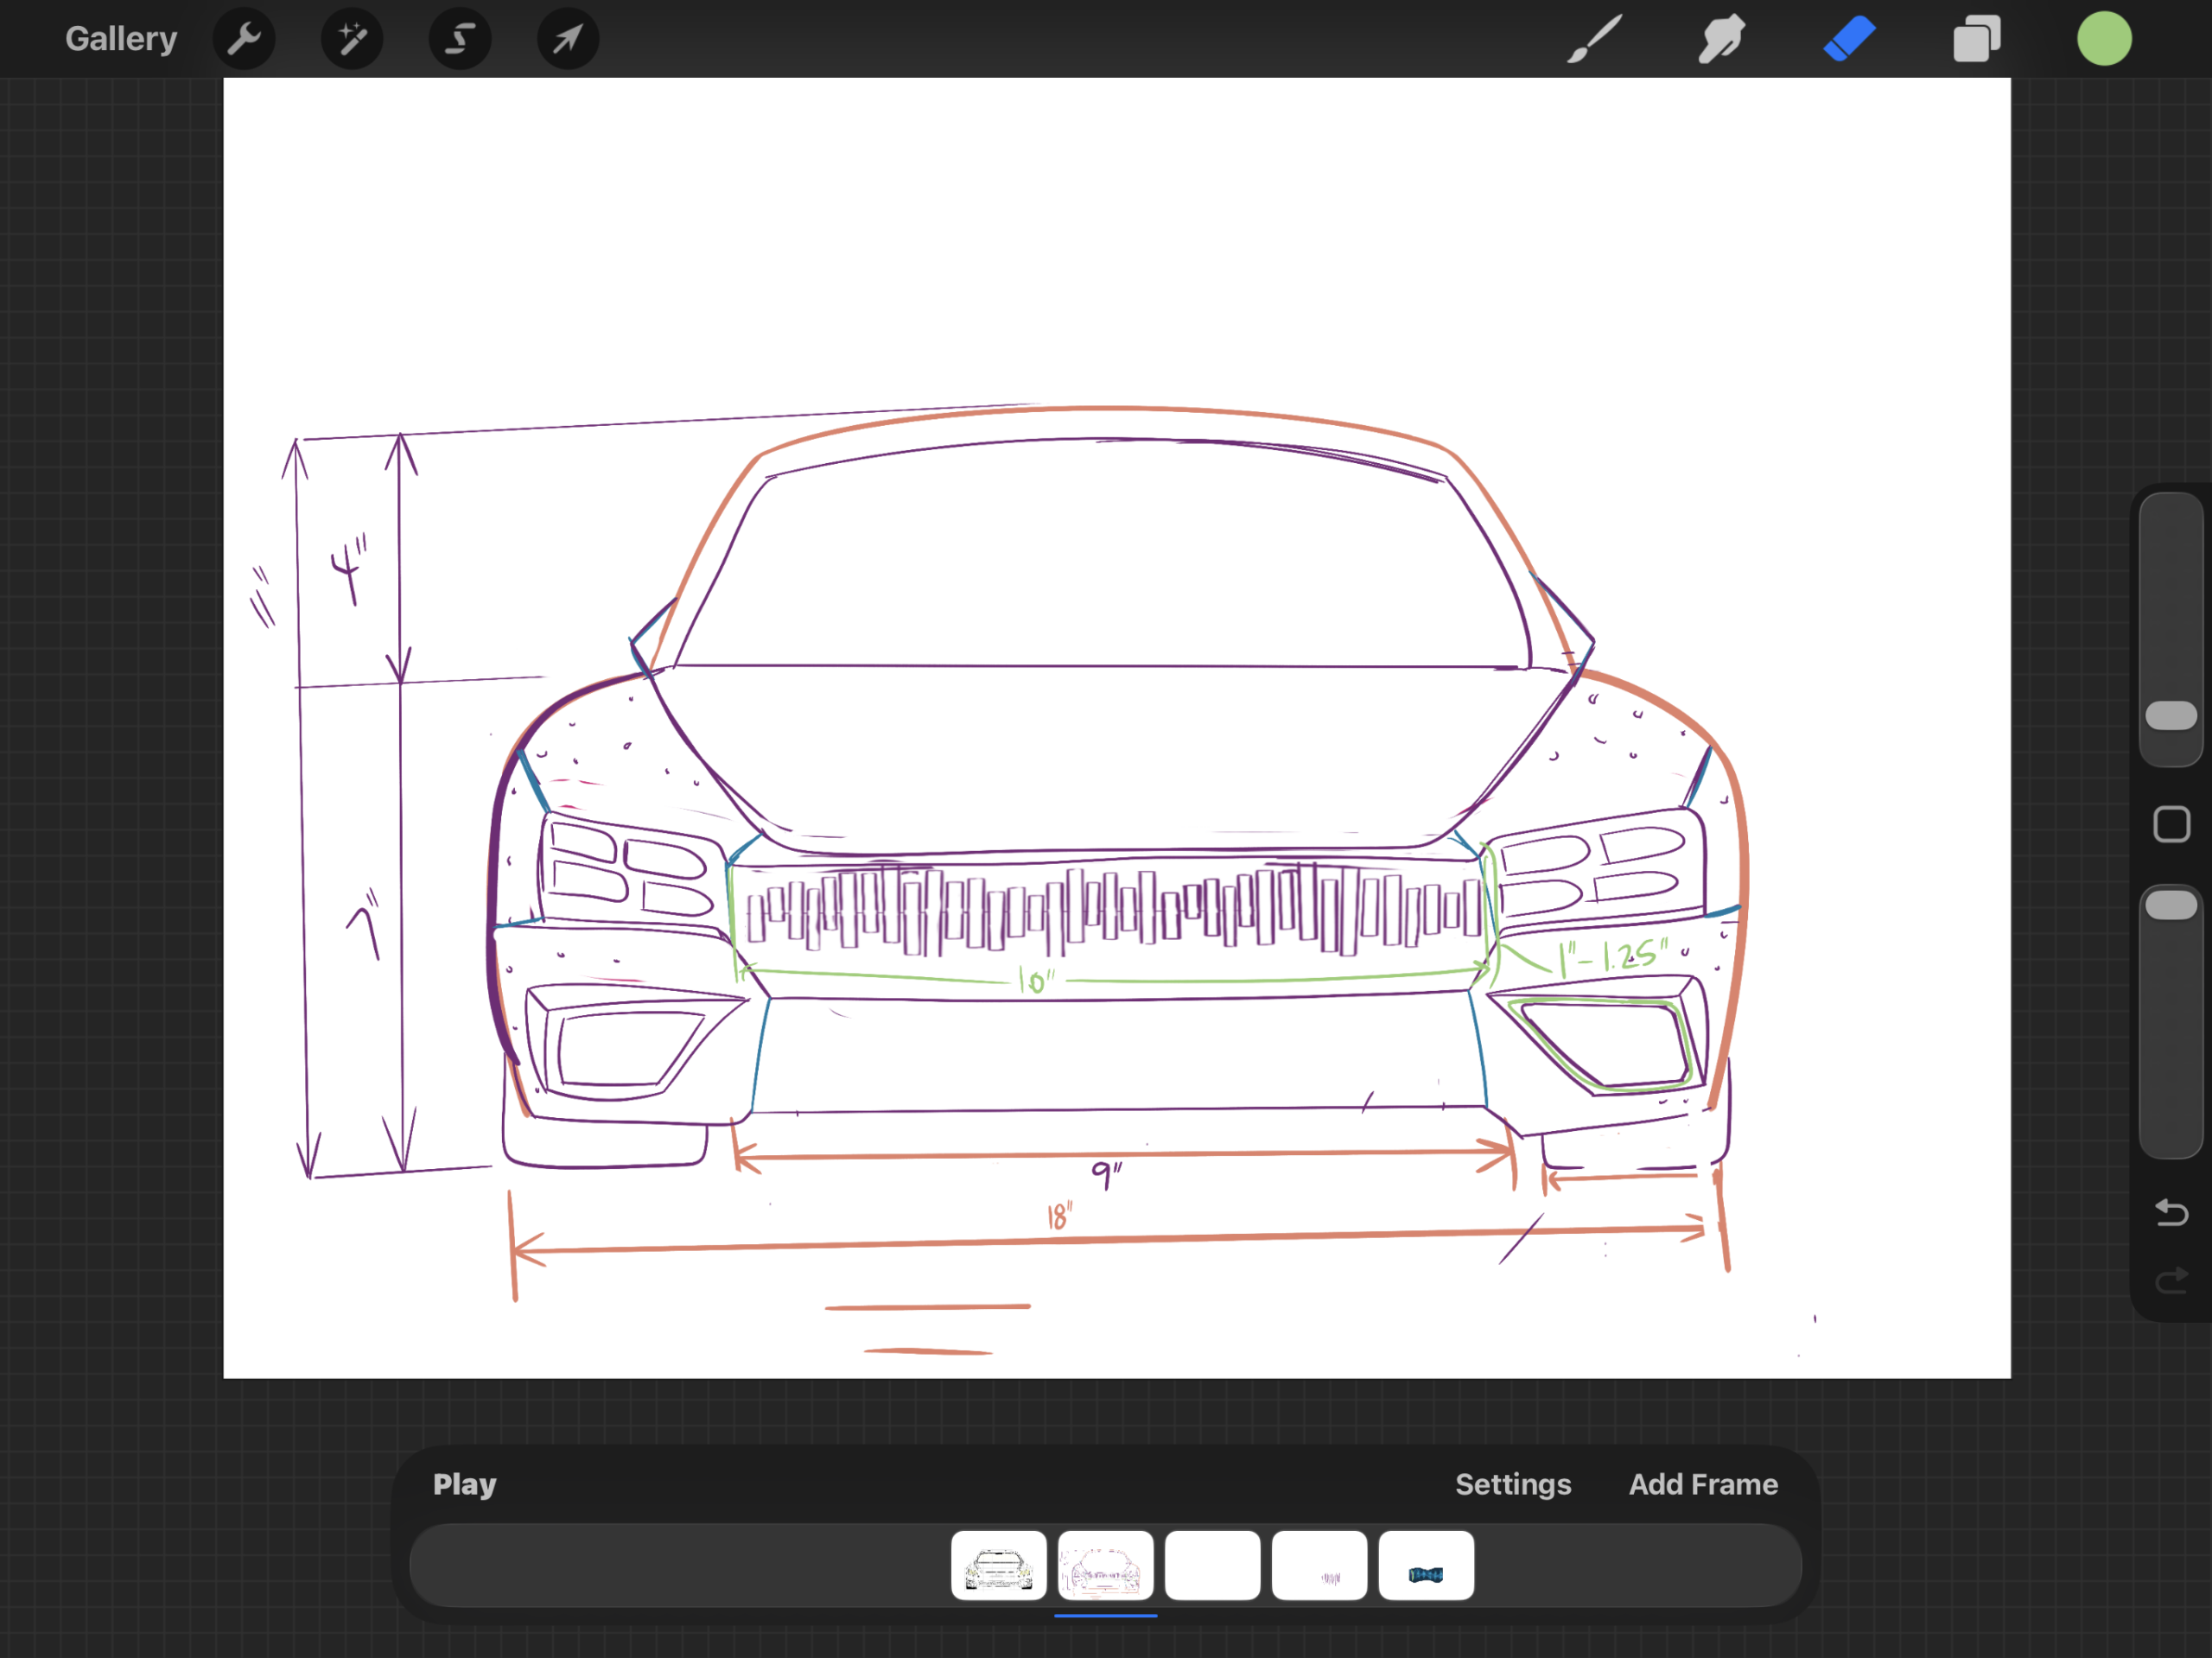2212x1658 pixels.
Task: Click Add Frame in timeline
Action: [1702, 1484]
